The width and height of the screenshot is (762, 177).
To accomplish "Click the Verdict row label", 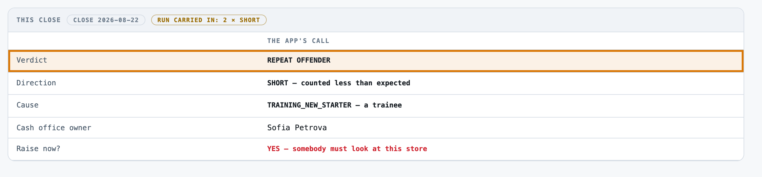I will [32, 60].
